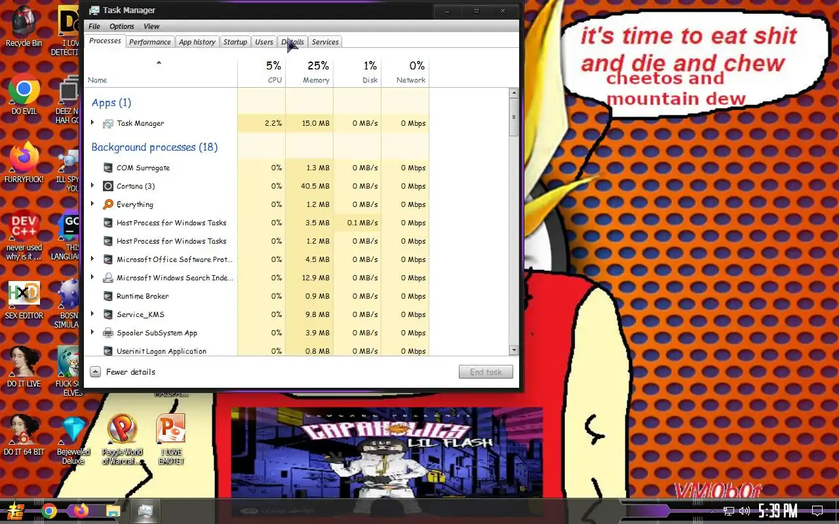This screenshot has width=839, height=524.
Task: Switch to the Users tab
Action: 264,42
